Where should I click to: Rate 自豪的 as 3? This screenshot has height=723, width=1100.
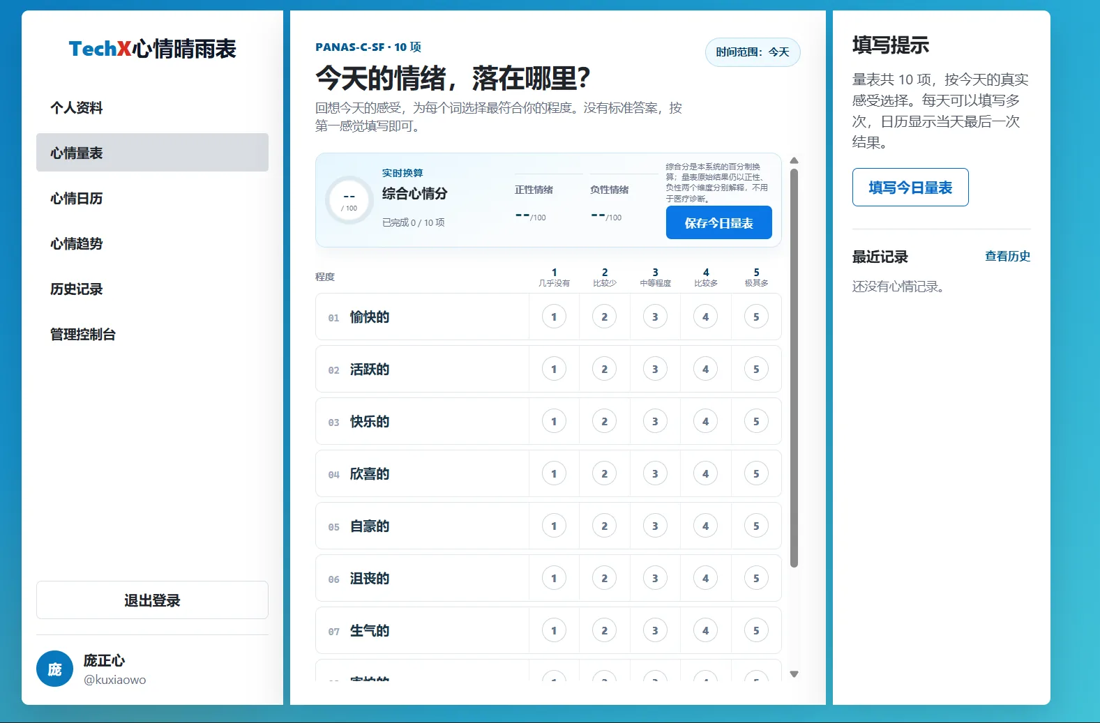click(655, 526)
